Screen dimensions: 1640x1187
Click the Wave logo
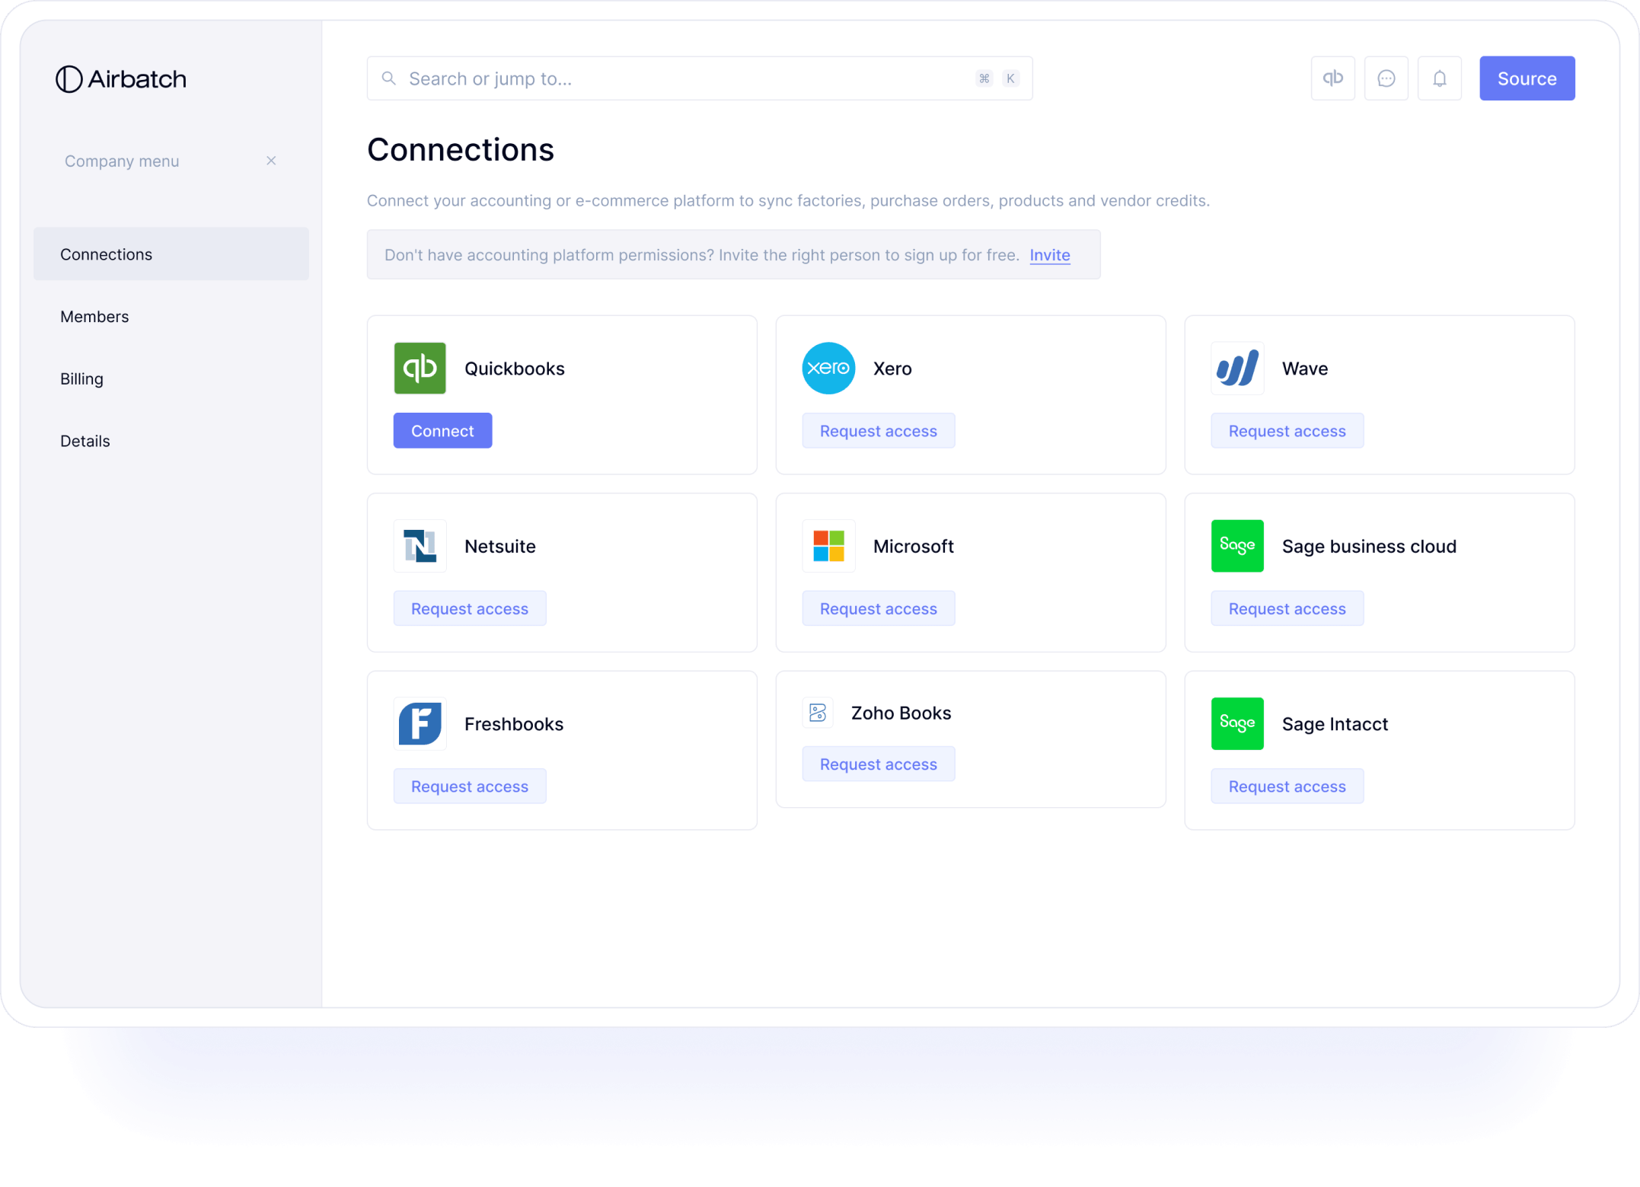[1237, 368]
